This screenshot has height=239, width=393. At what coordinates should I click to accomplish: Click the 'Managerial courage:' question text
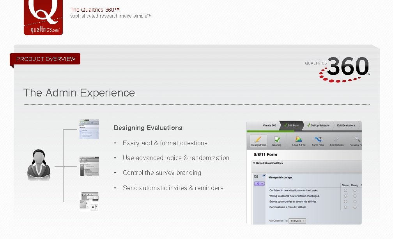(x=280, y=177)
